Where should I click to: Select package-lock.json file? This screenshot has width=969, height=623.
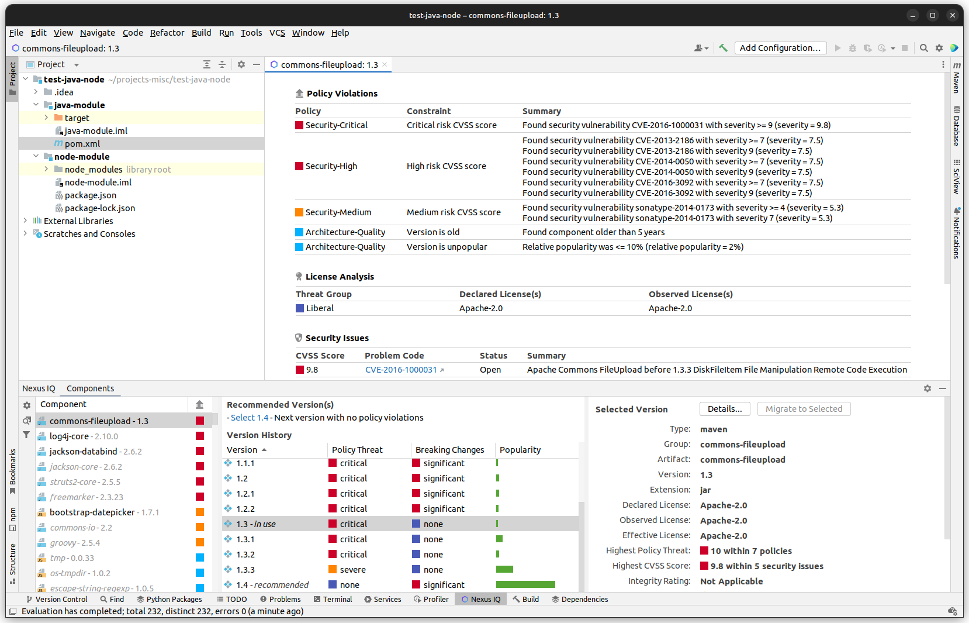[100, 208]
